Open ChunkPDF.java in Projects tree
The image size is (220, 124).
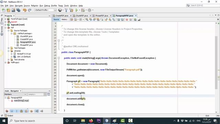click(26, 37)
